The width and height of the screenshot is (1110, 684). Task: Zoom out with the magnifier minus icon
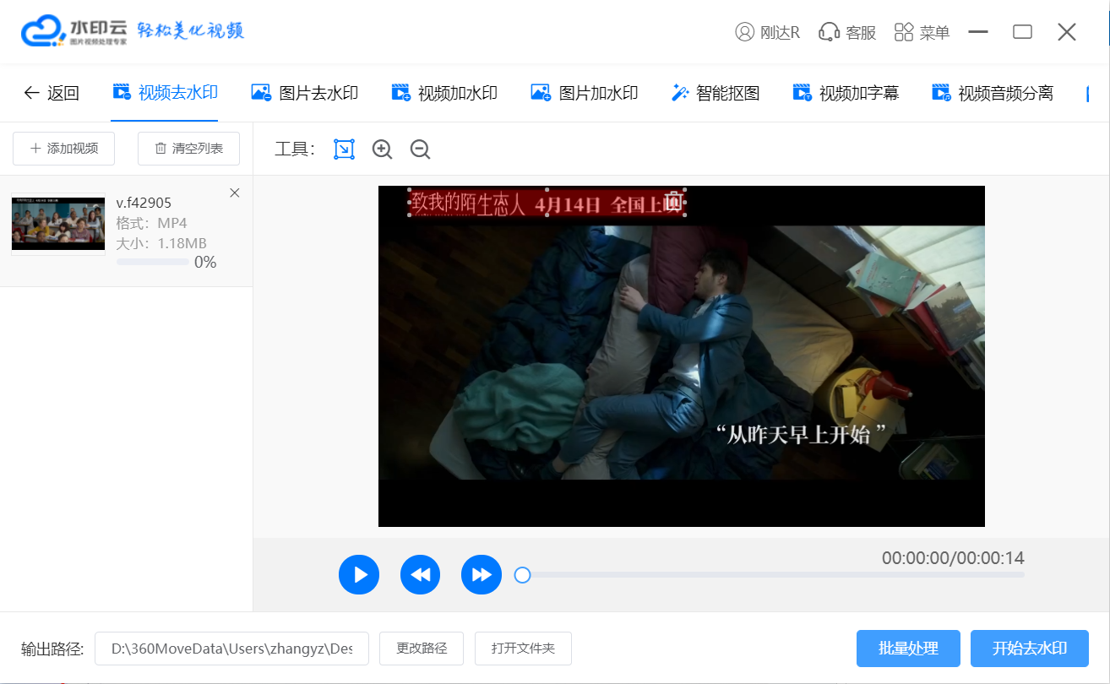(420, 149)
